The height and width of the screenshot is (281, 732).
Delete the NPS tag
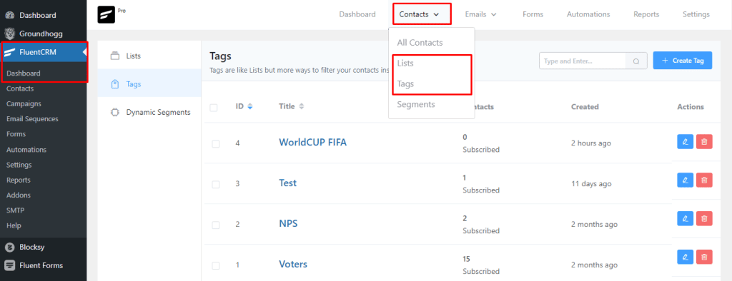704,218
